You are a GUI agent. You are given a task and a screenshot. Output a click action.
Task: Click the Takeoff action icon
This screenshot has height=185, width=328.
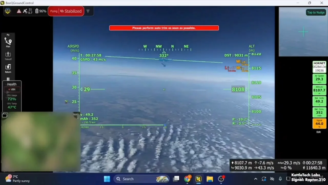point(8,55)
